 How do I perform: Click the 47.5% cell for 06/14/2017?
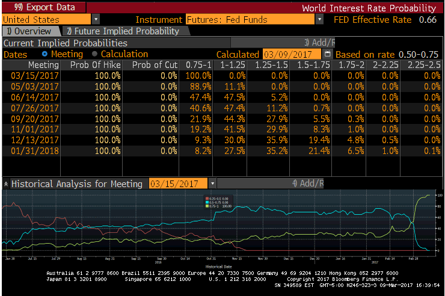point(235,97)
